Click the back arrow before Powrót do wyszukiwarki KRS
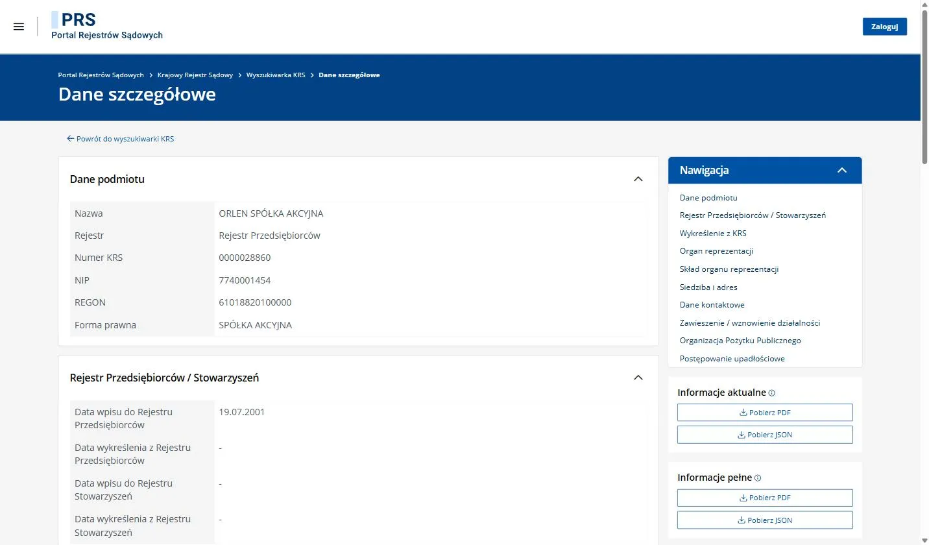929x545 pixels. pos(70,139)
